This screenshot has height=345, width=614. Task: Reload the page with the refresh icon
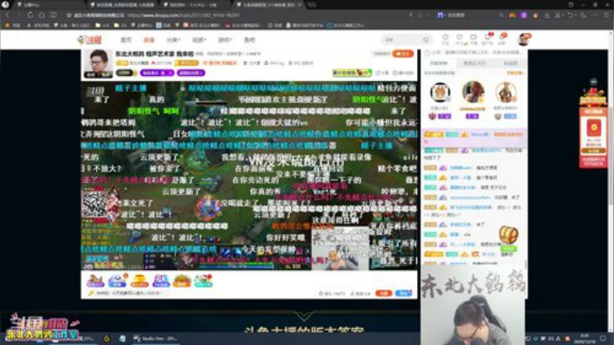[x=30, y=15]
